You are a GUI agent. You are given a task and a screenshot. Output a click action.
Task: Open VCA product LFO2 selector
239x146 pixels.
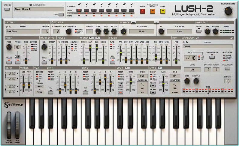[x=39, y=86]
